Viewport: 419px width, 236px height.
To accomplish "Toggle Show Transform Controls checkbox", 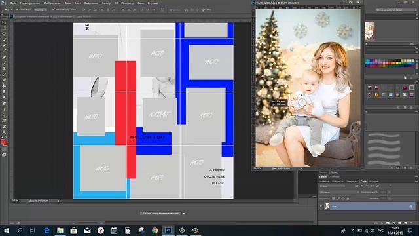I will [x=53, y=10].
